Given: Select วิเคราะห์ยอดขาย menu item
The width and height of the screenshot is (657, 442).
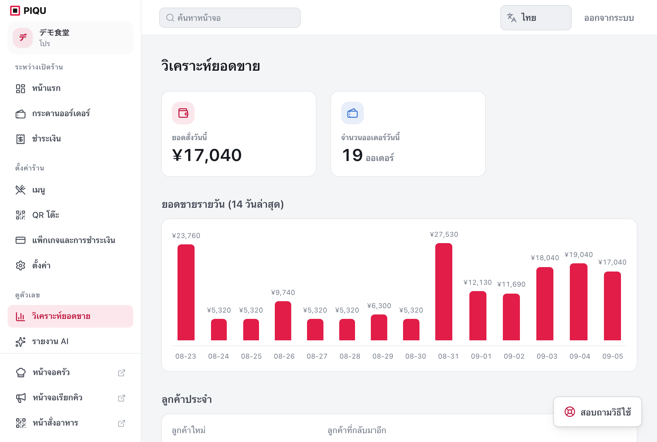Looking at the screenshot, I should (x=70, y=316).
